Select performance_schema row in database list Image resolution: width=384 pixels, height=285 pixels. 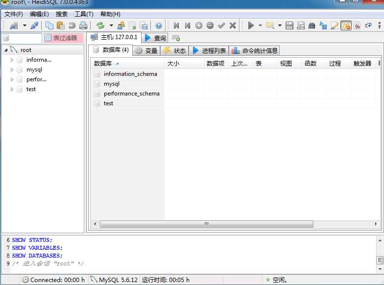point(235,94)
